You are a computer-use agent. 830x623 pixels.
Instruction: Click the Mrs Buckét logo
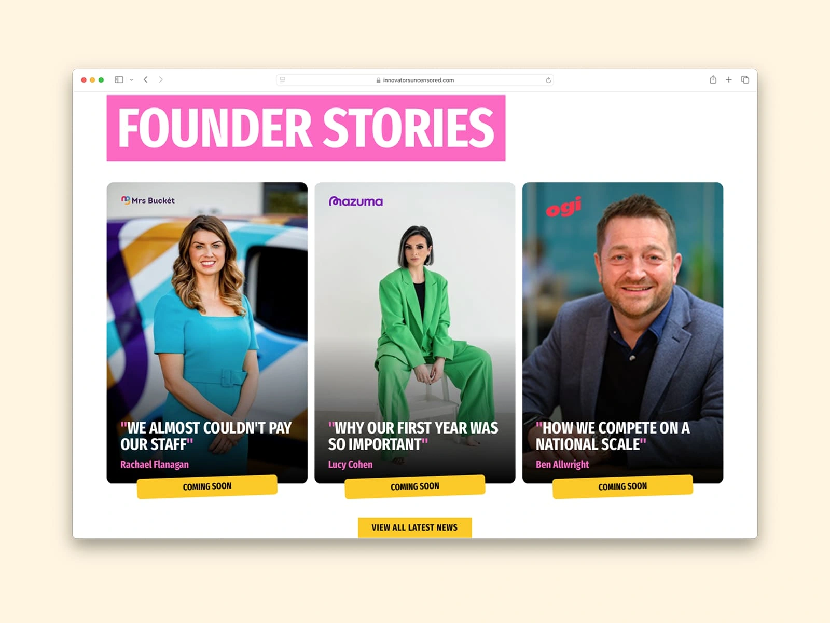coord(148,200)
